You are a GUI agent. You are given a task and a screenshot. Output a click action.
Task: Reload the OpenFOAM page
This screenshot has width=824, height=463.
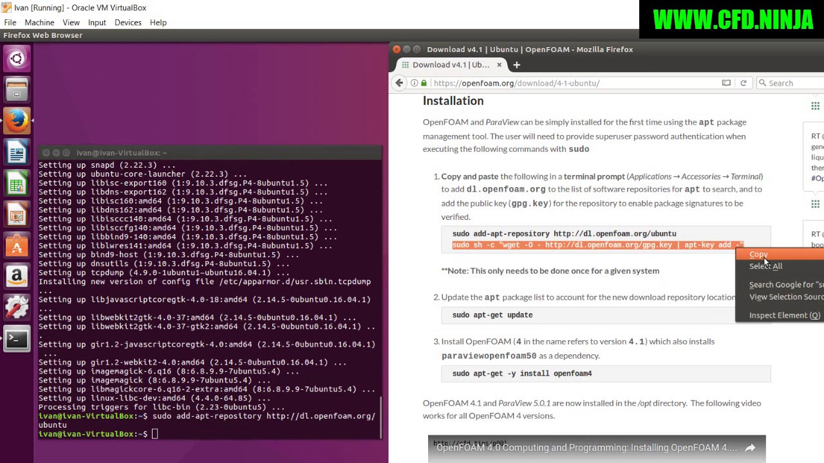click(743, 83)
